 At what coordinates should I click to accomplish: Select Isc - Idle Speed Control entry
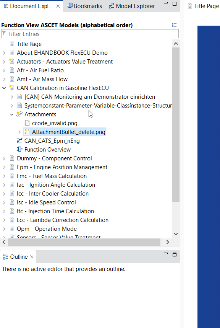click(46, 202)
